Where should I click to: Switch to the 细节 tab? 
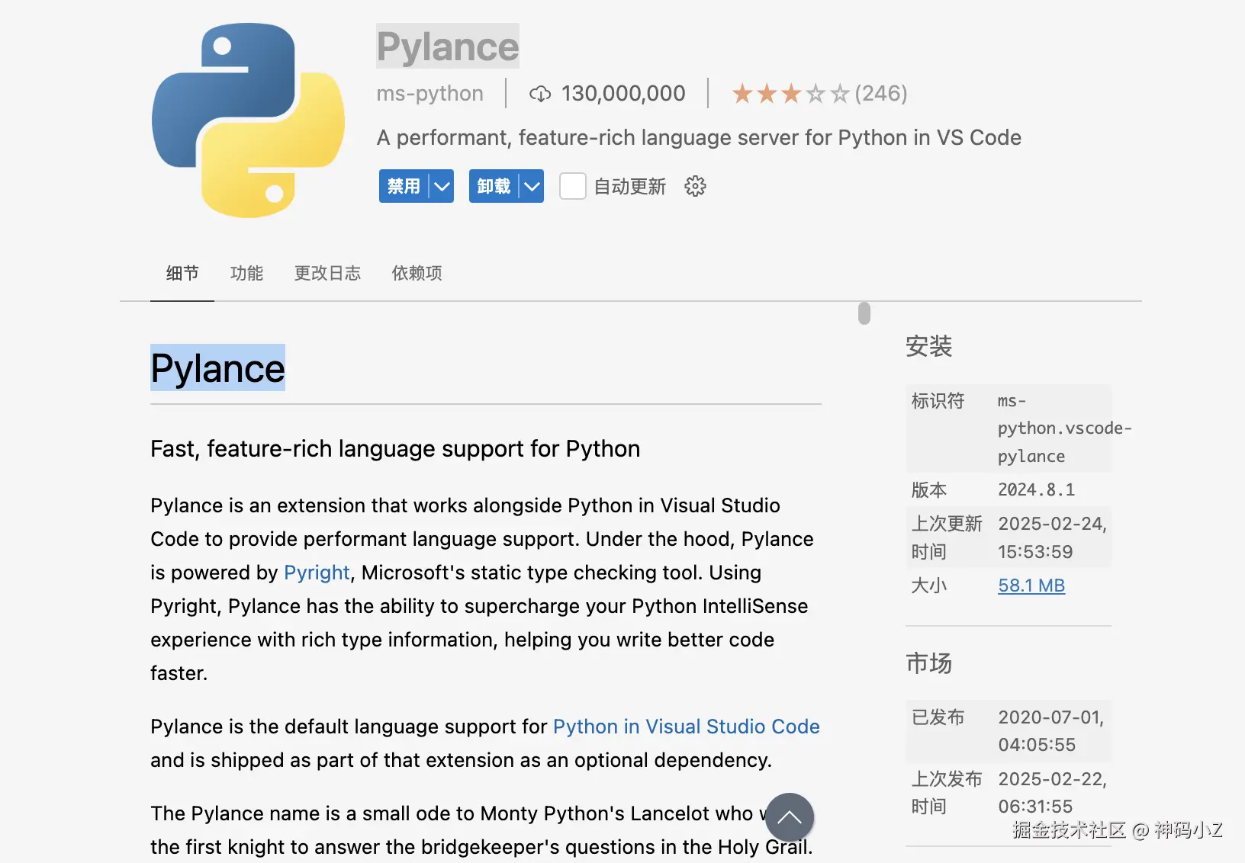(182, 273)
